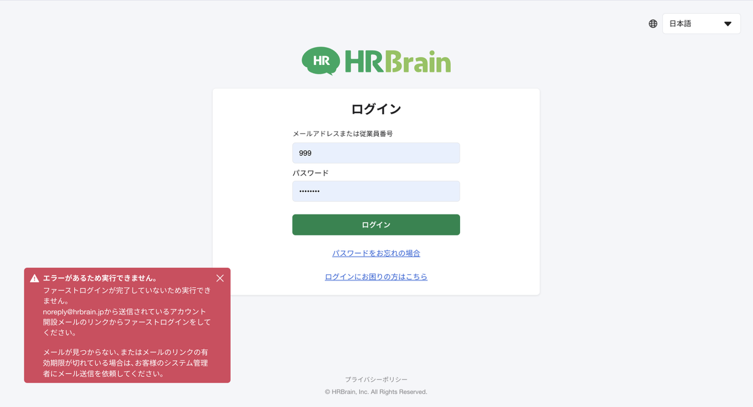Screen dimensions: 753x407
Task: Click the error paragraph starting with メールが見つからない
Action: tap(125, 363)
